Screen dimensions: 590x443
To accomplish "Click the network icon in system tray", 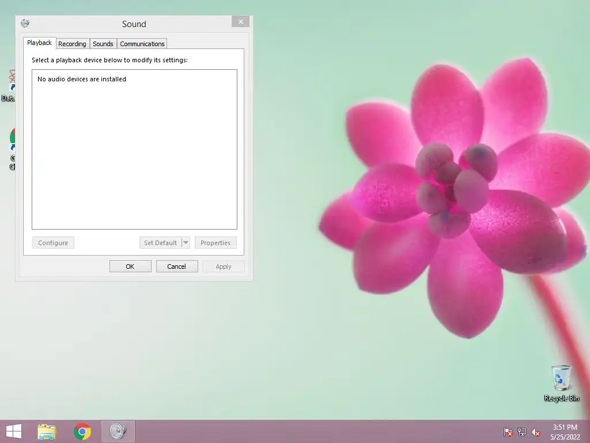I will pyautogui.click(x=522, y=431).
